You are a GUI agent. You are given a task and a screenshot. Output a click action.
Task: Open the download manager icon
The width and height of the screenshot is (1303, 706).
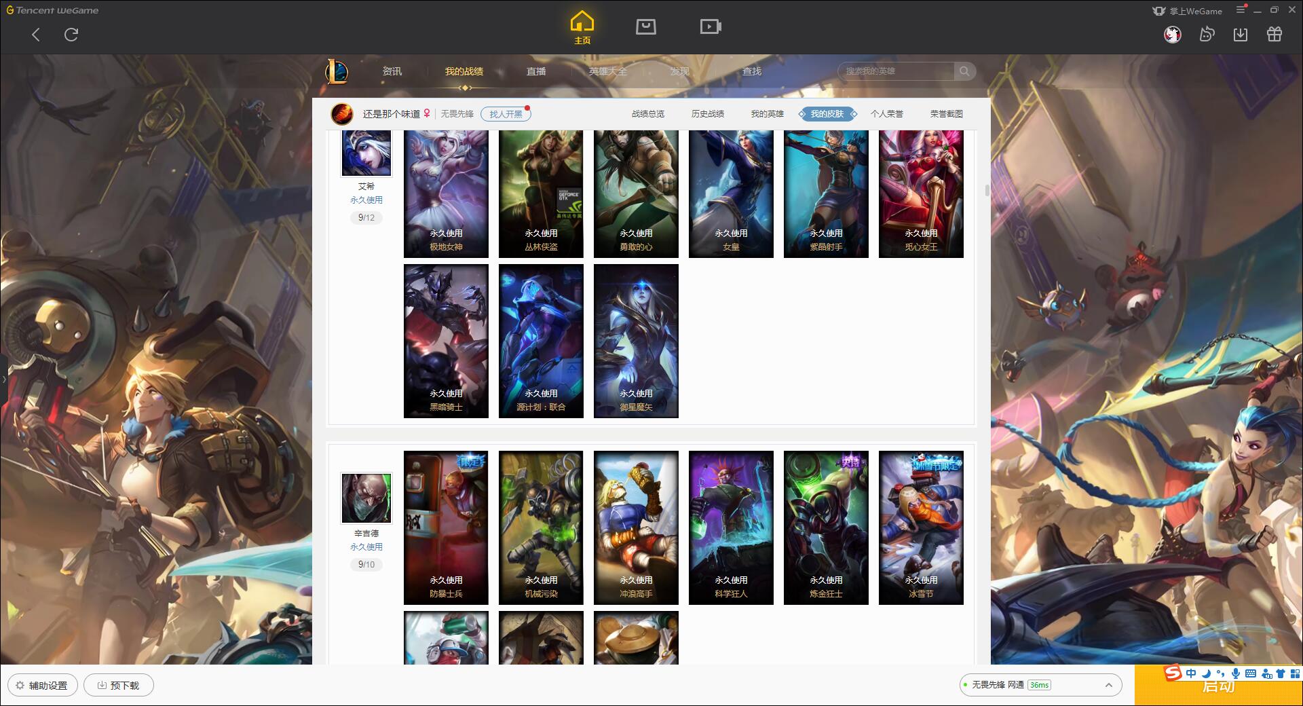tap(1241, 34)
